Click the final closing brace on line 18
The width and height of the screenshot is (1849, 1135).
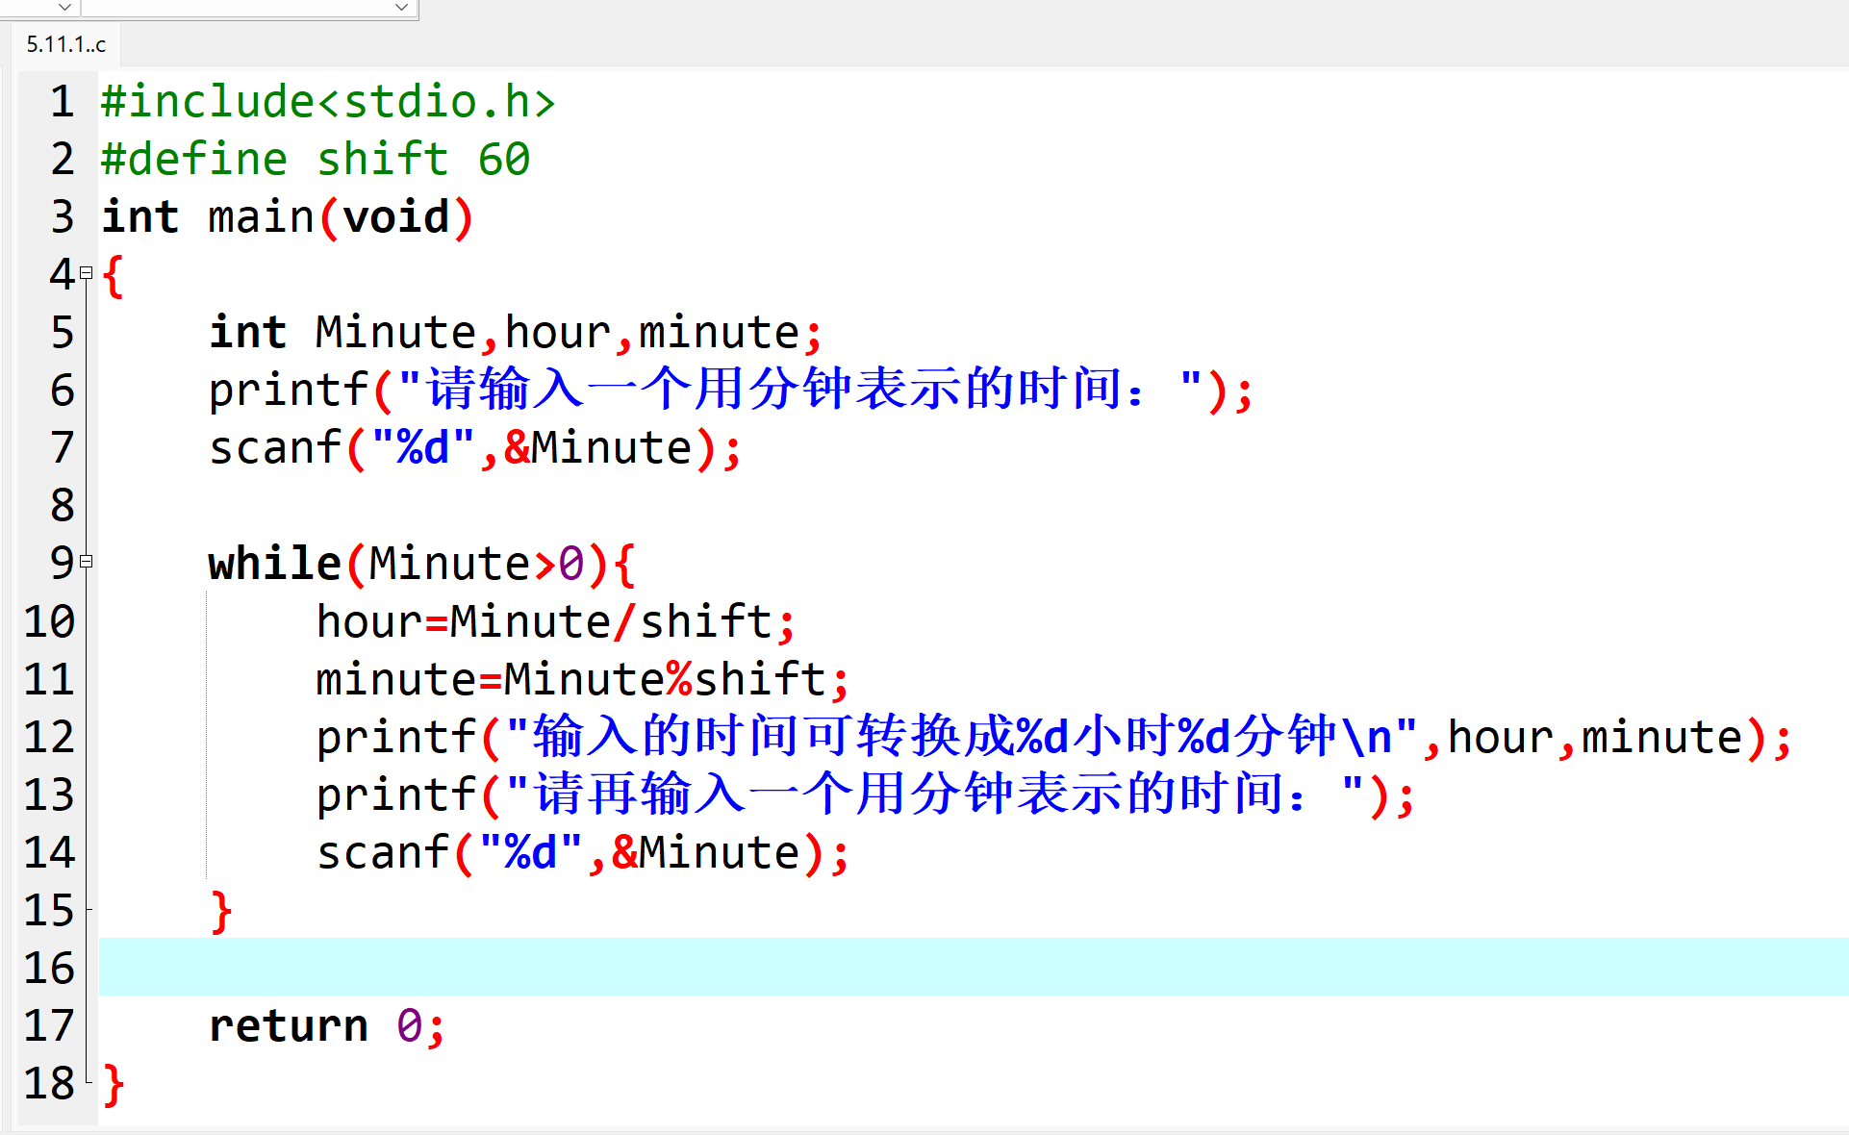point(114,1084)
